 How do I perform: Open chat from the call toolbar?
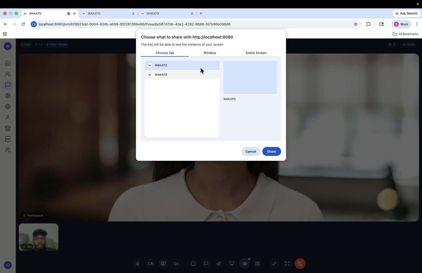coord(206,264)
